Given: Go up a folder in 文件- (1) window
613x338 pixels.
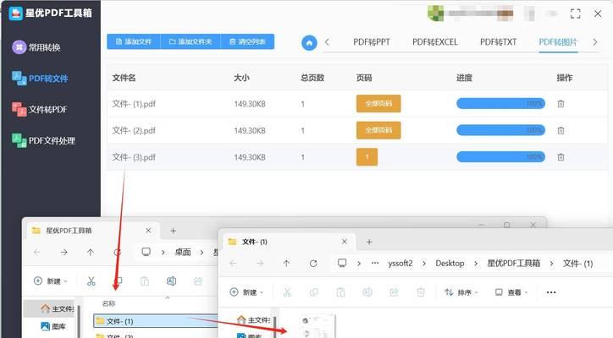Looking at the screenshot, I should click(286, 264).
